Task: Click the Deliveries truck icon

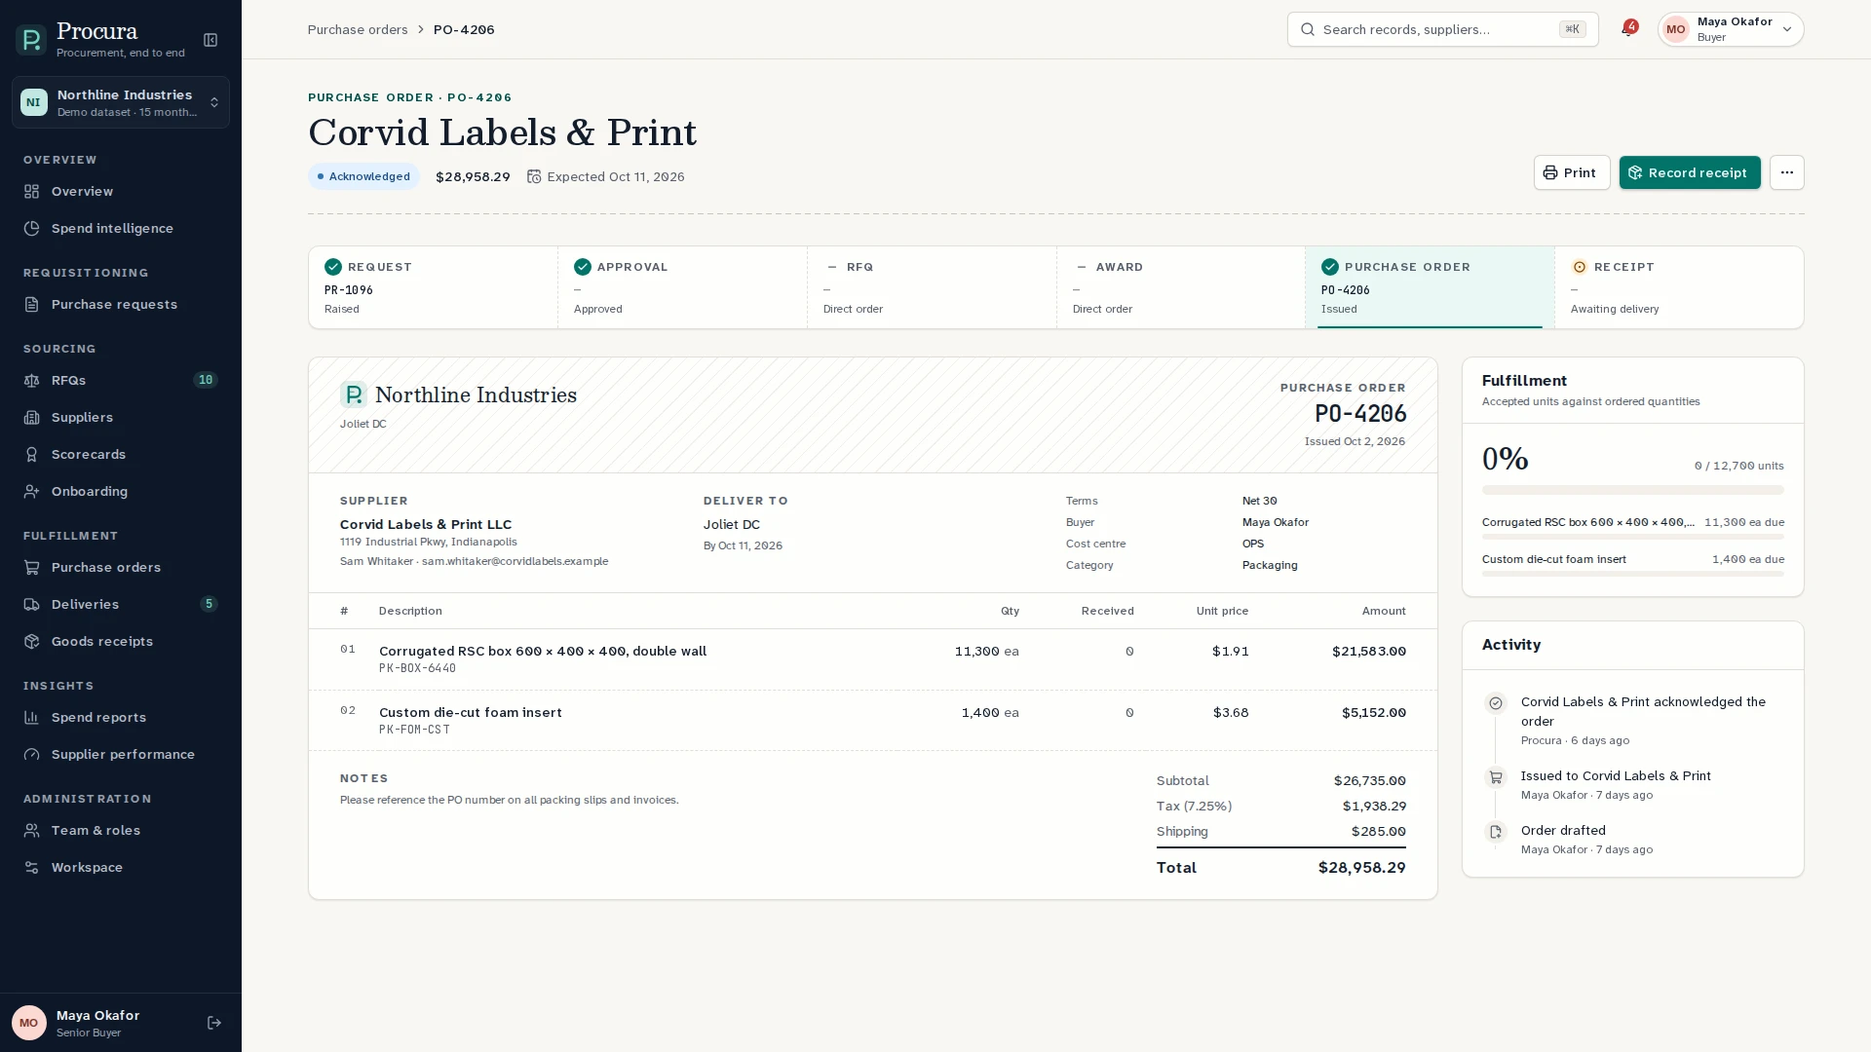Action: [32, 605]
